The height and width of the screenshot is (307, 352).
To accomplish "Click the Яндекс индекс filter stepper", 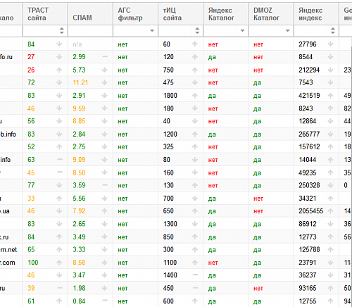I will (333, 30).
